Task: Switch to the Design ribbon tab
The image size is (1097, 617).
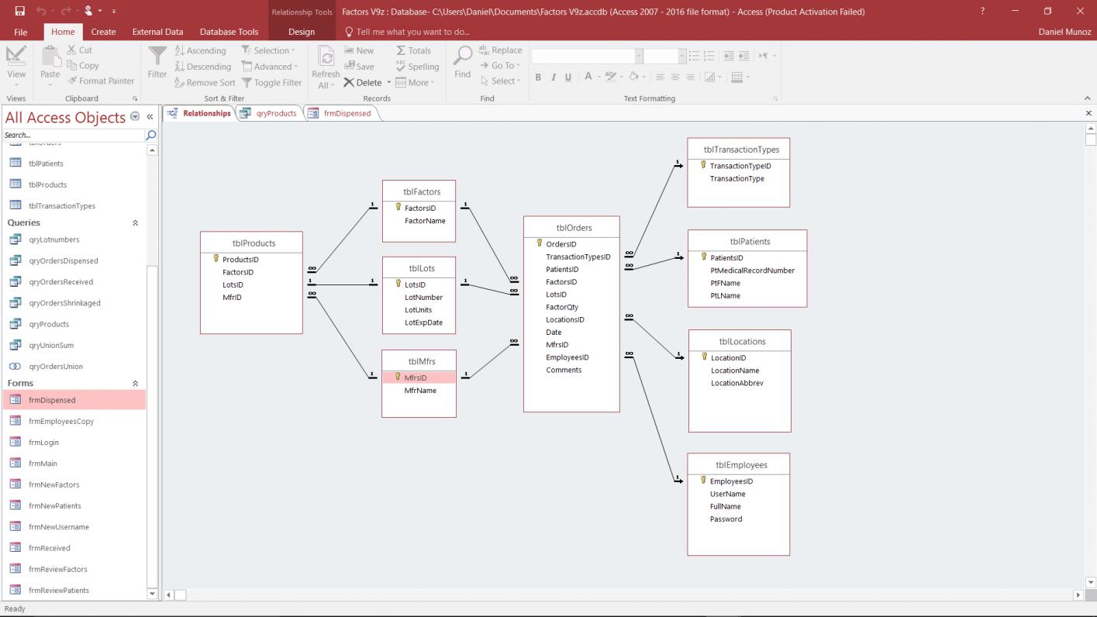Action: click(x=302, y=32)
